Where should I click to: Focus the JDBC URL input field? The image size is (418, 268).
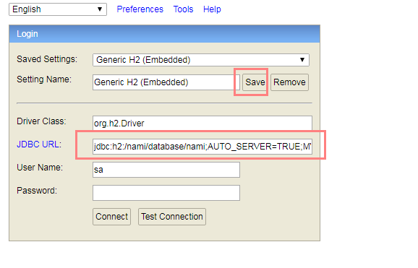tap(202, 146)
